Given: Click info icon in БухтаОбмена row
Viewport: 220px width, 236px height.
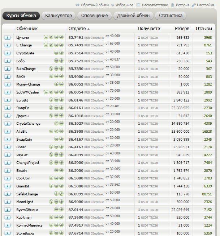Looking at the screenshot, I should (x=8, y=210).
